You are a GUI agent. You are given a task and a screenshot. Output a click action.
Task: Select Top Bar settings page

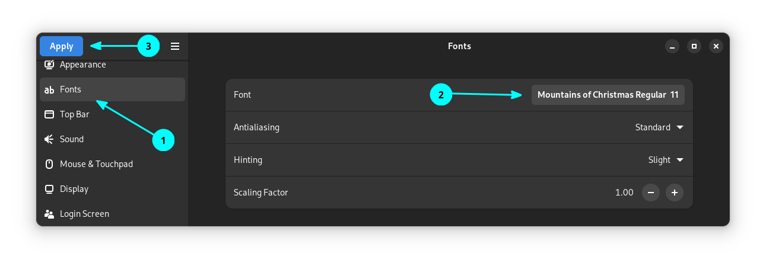(75, 114)
